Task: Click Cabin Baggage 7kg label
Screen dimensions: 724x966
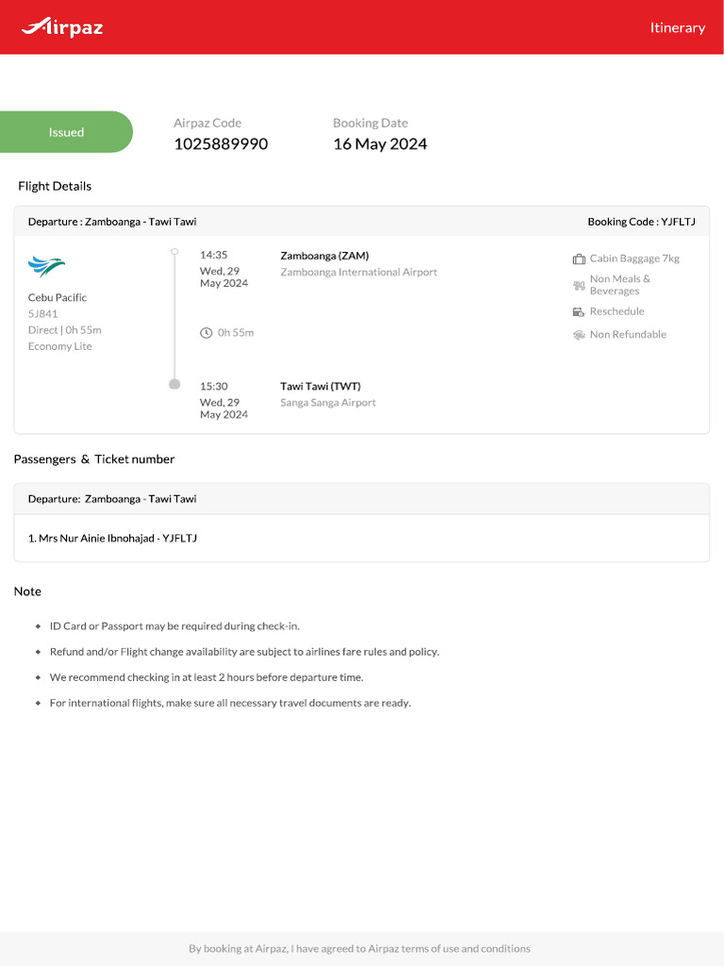Action: 634,258
